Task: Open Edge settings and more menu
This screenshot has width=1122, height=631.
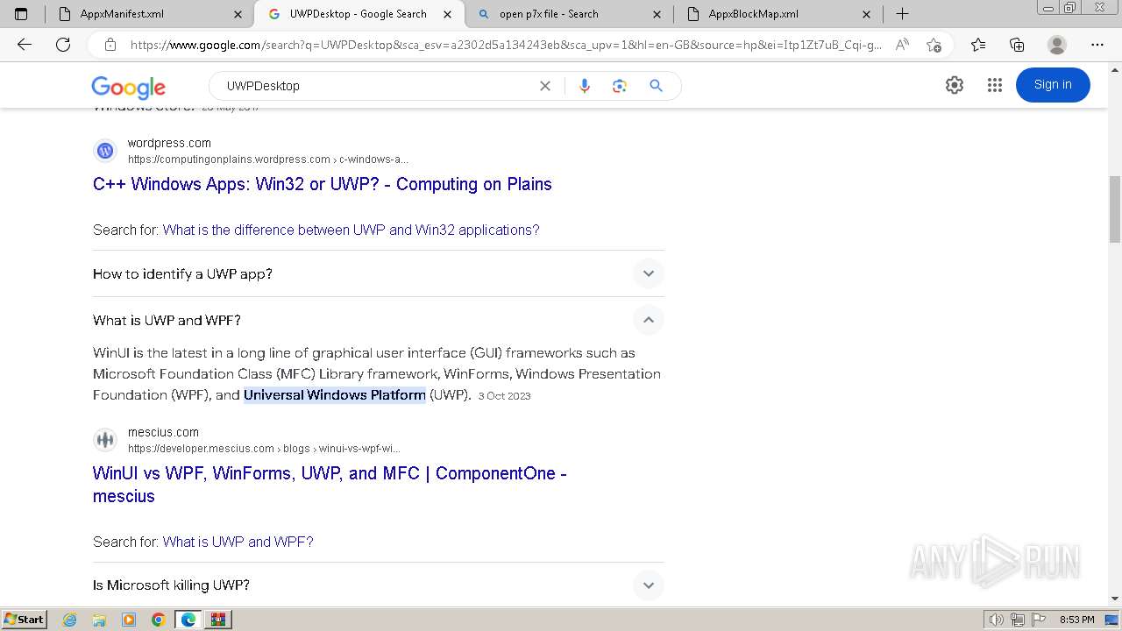Action: [1097, 45]
